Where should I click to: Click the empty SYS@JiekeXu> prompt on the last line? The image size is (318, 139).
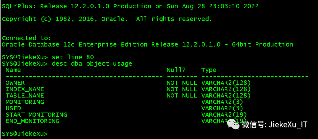tap(25, 134)
